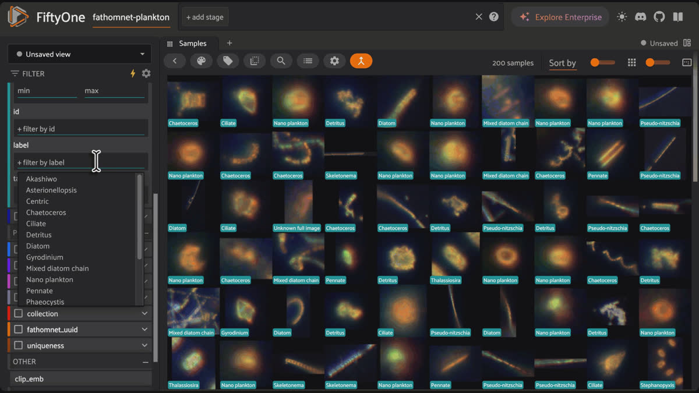Click the filter by id input
699x393 pixels.
[x=80, y=129]
